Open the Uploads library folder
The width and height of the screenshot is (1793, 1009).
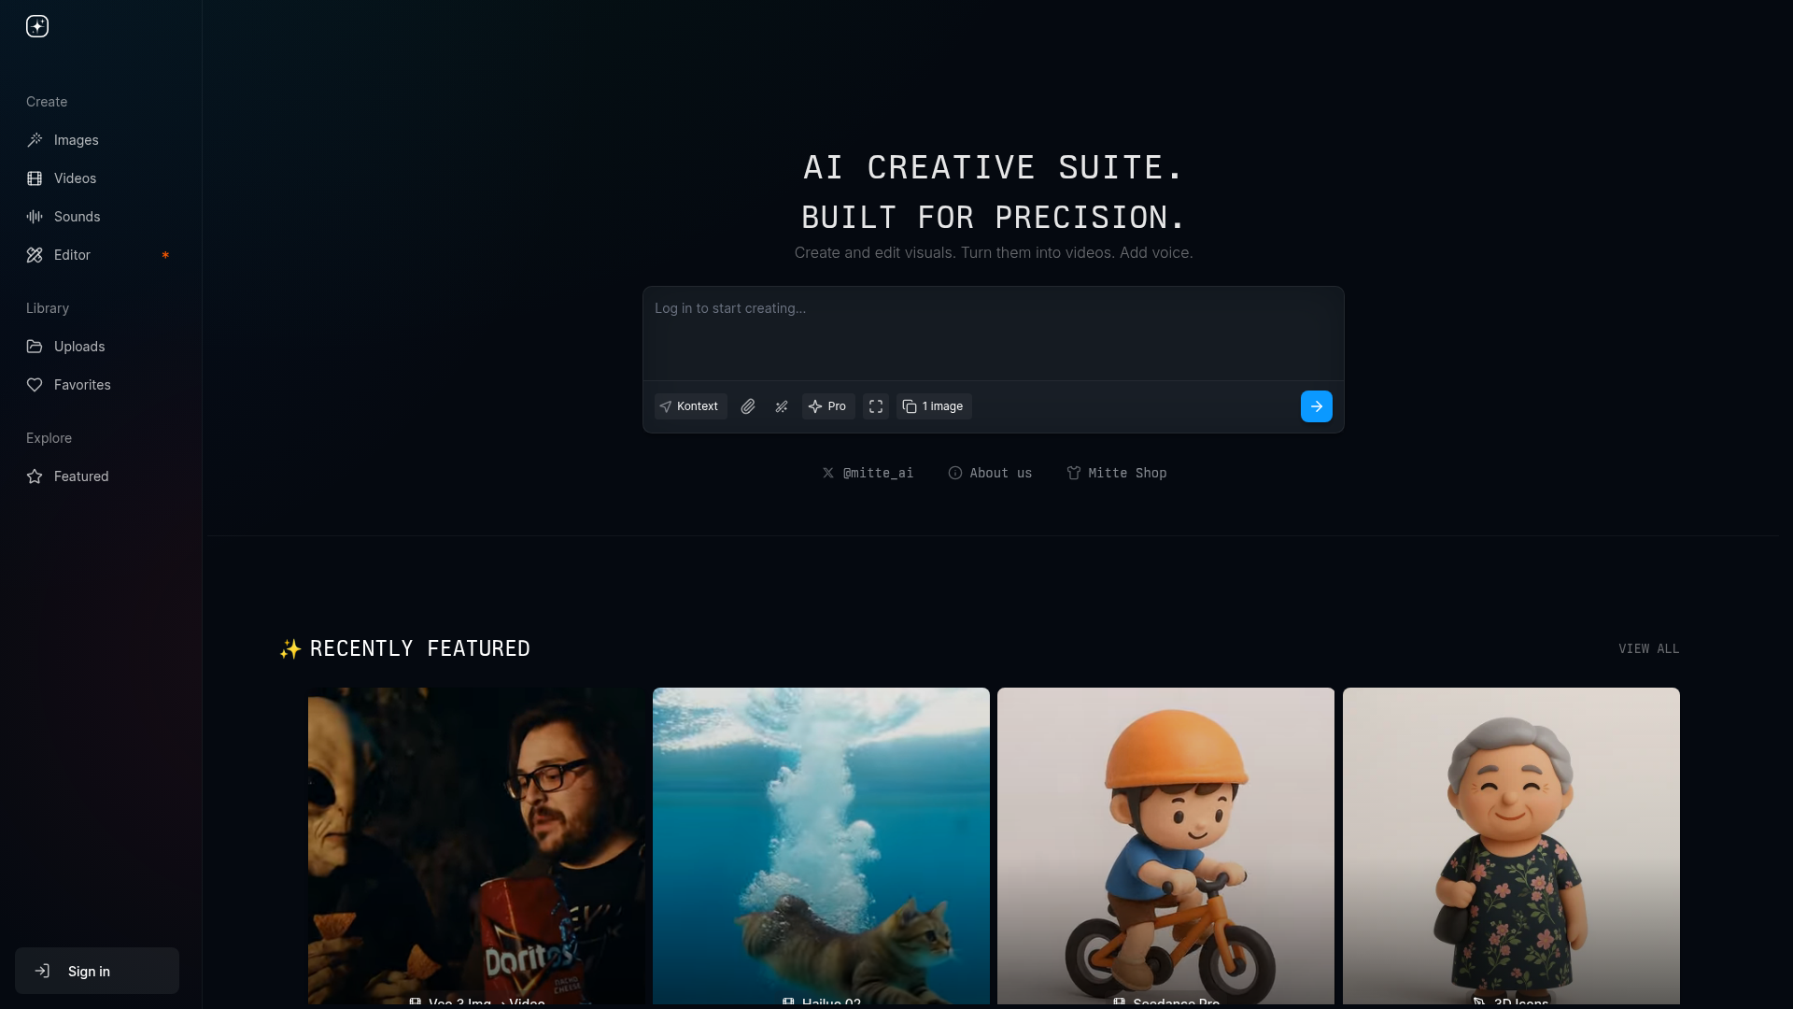tap(79, 347)
